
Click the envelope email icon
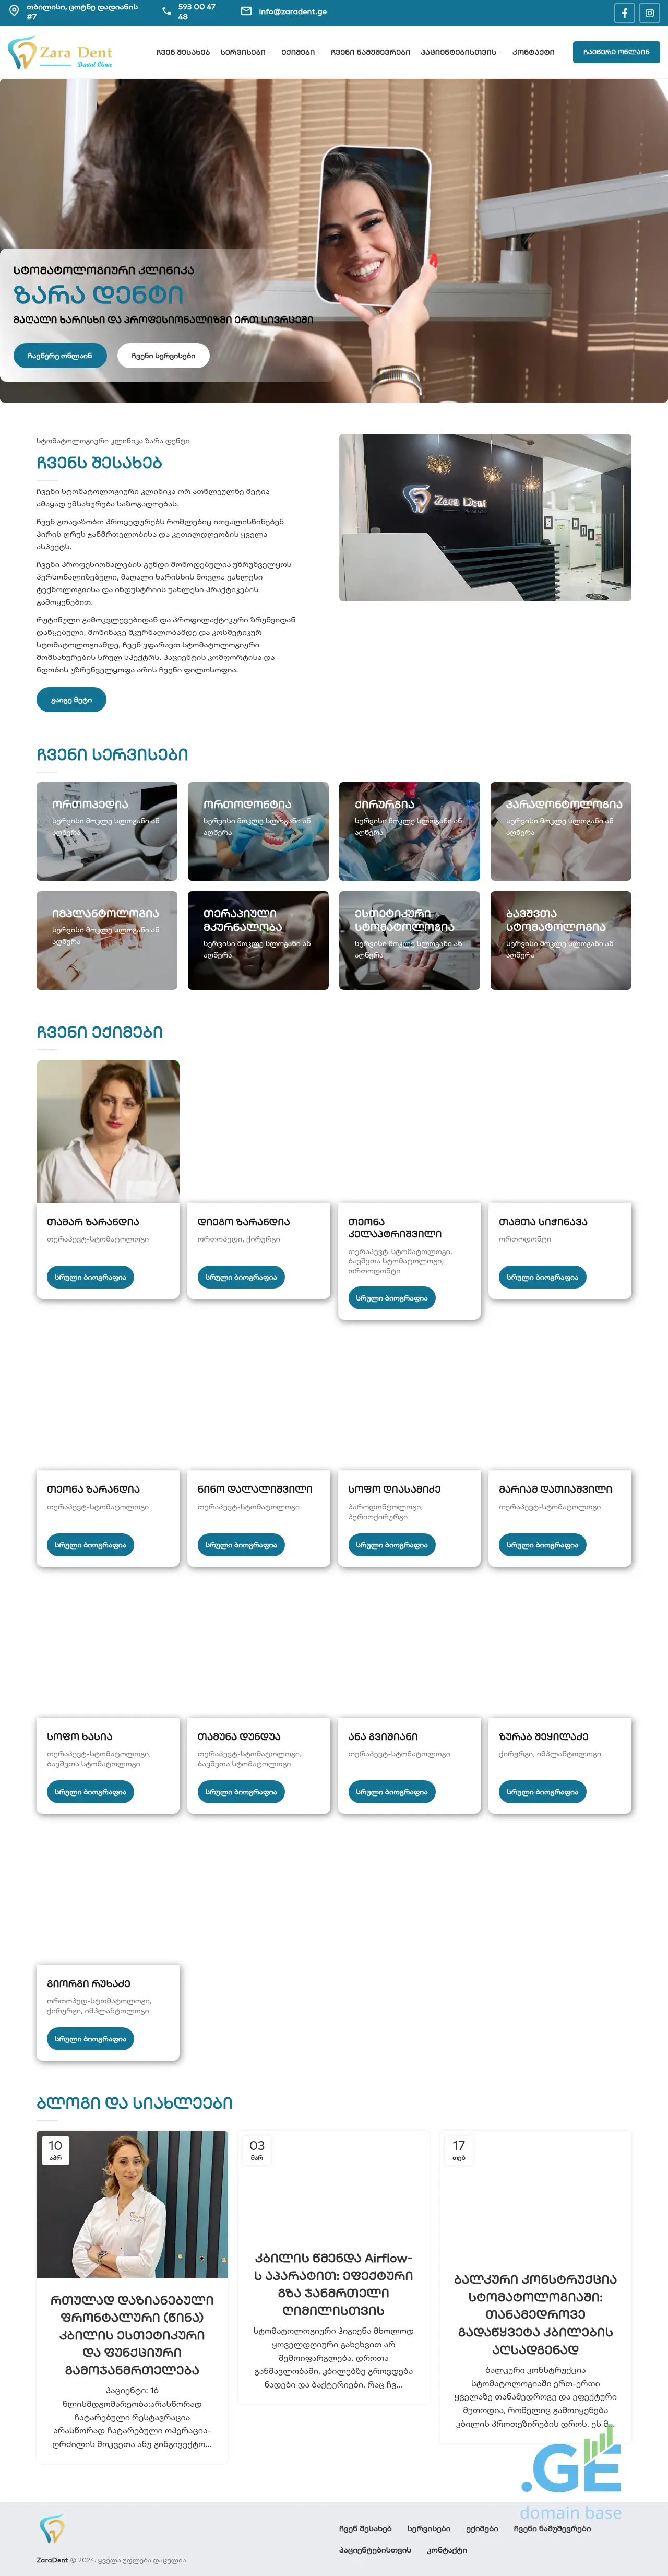pyautogui.click(x=246, y=11)
